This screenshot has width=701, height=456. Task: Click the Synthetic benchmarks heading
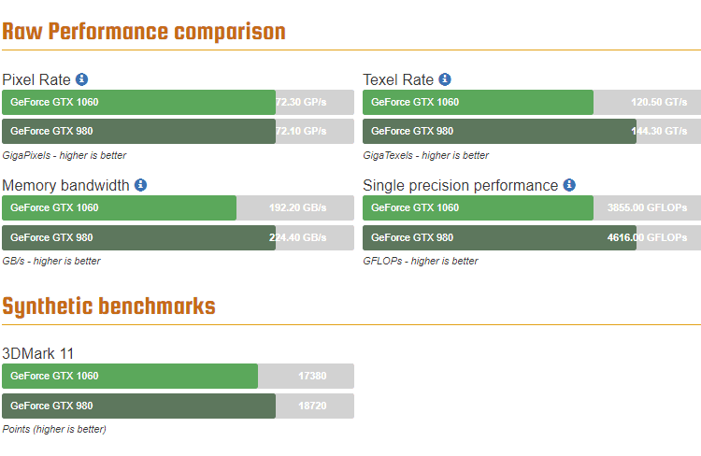click(x=108, y=306)
